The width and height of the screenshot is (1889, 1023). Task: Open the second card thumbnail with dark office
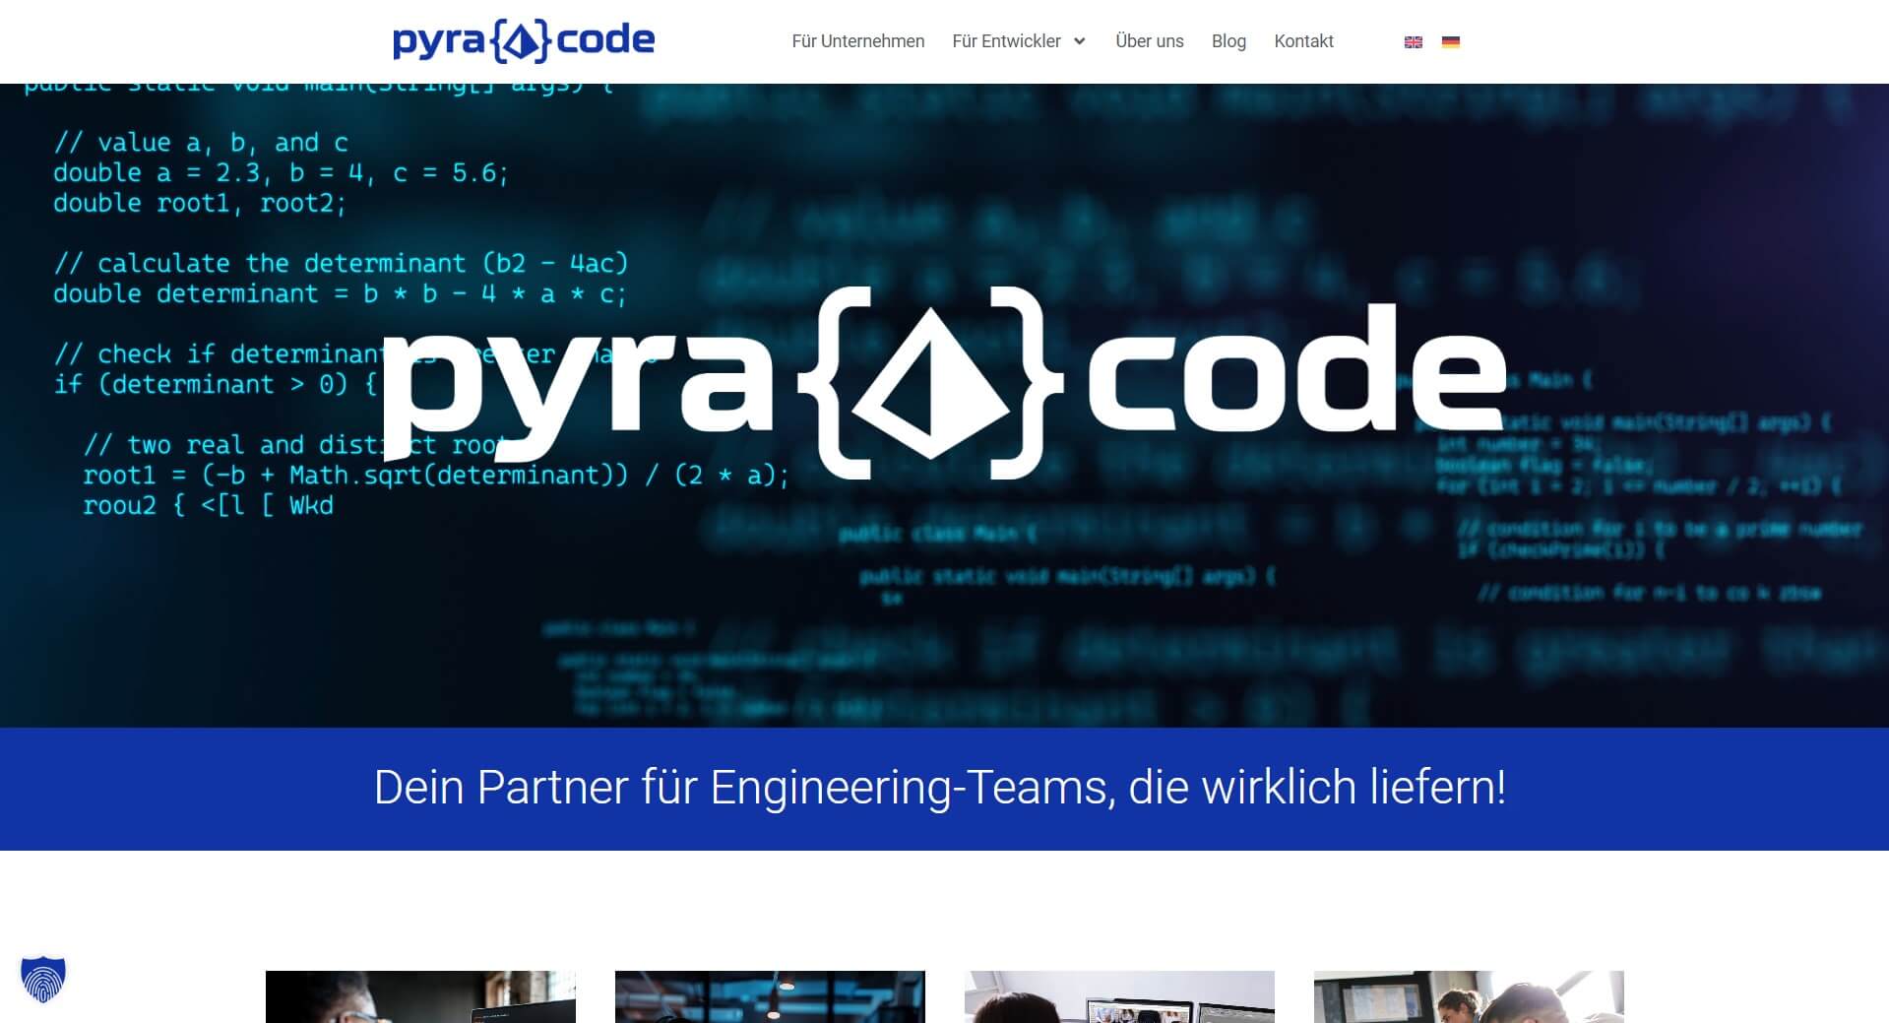(x=770, y=996)
